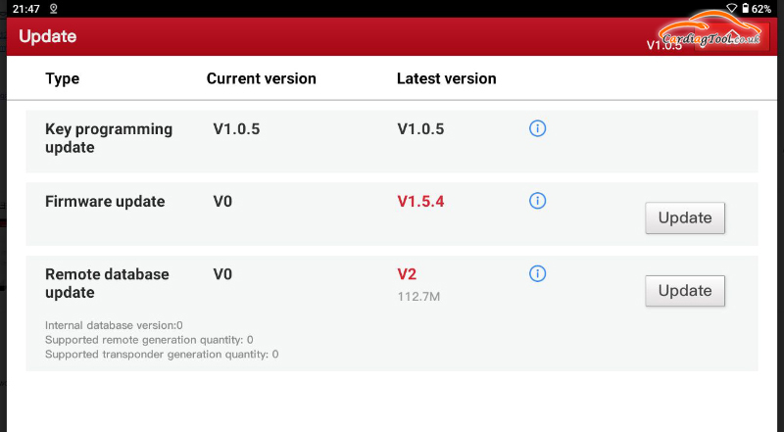Select Key programming current version V1.0.5
Screen dimensions: 784x432
pos(236,129)
